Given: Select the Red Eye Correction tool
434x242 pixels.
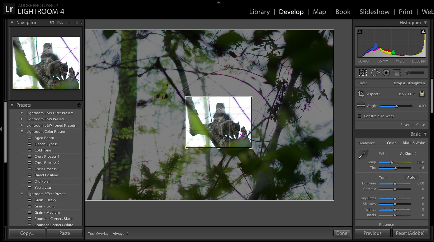Looking at the screenshot, I should coord(386,73).
